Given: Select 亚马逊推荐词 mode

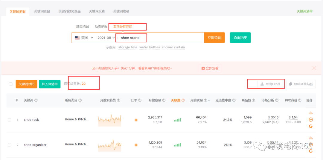Looking at the screenshot, I should (x=123, y=27).
